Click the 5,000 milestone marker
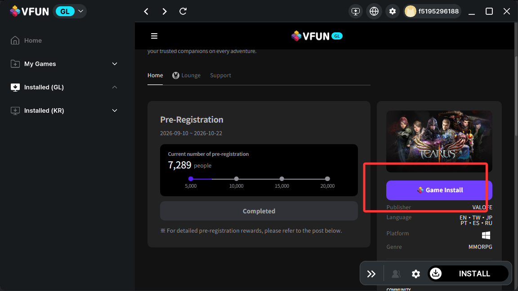The width and height of the screenshot is (518, 291). tap(191, 179)
